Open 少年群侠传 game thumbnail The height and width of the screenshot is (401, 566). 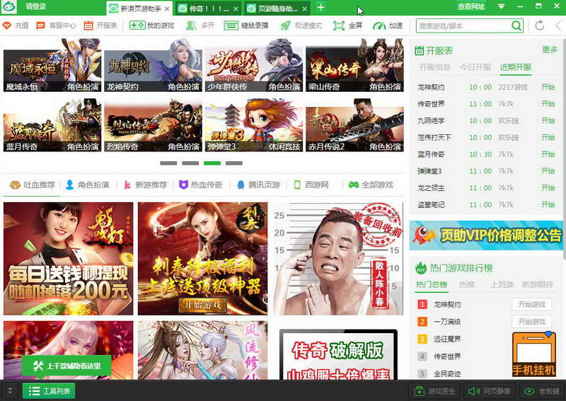254,65
